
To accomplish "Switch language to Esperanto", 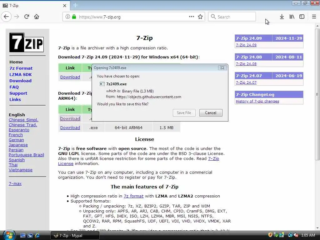I will pos(19,130).
